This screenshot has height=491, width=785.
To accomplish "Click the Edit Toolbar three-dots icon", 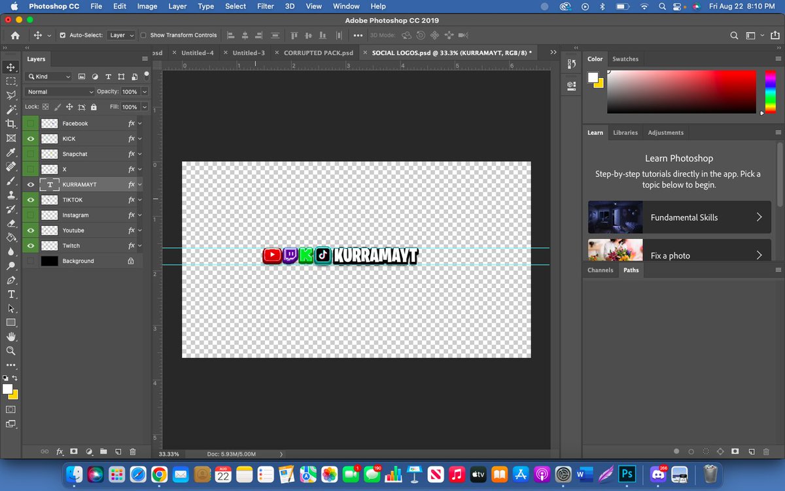I will coord(10,365).
